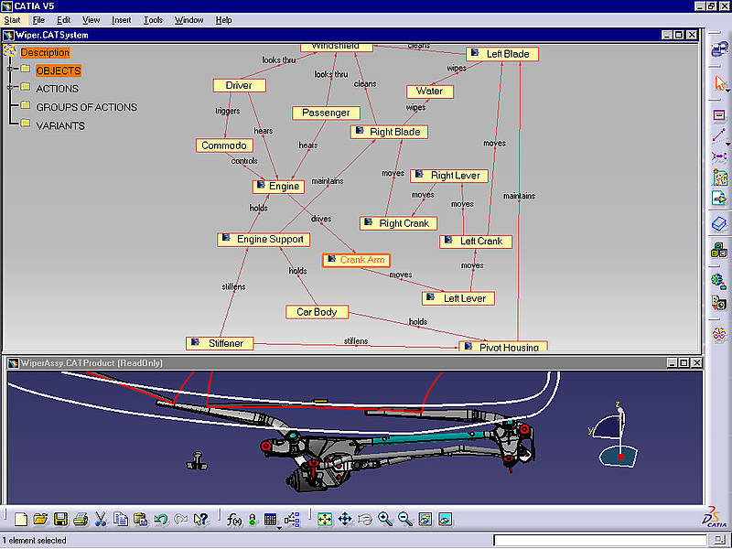Click the command input field in status bar
Viewport: 732px width, 549px height.
[600, 541]
